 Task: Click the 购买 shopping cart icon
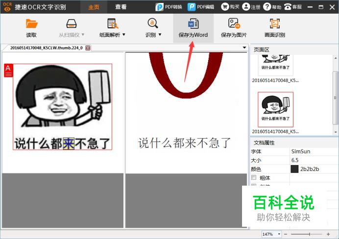tap(225, 7)
